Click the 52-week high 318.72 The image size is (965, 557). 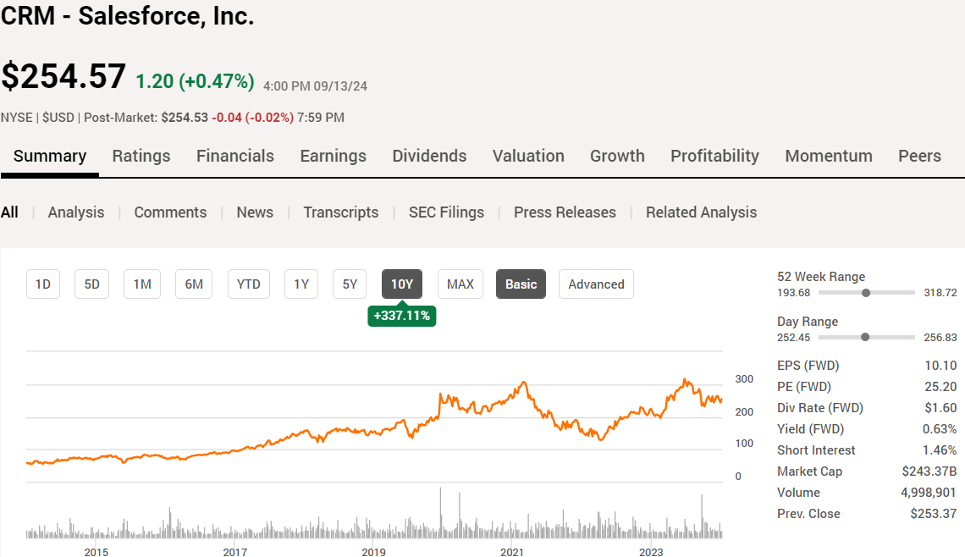click(x=940, y=293)
